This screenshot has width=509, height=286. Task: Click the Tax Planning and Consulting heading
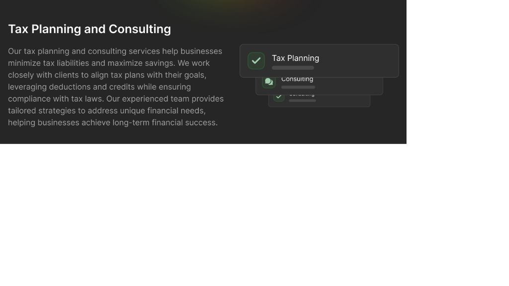[x=89, y=29]
